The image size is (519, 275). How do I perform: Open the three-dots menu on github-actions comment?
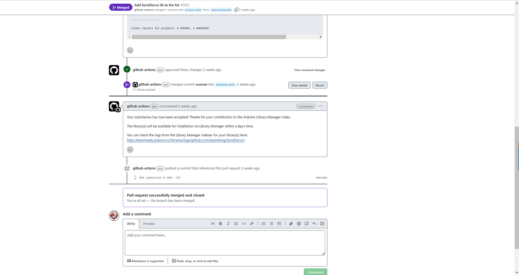click(x=320, y=106)
